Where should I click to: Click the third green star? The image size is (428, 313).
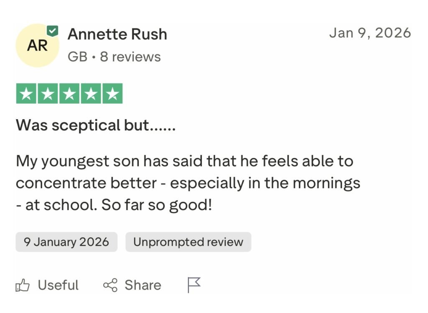click(x=69, y=94)
